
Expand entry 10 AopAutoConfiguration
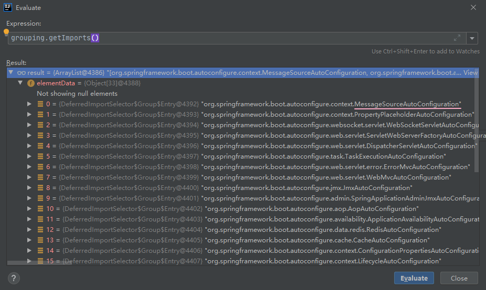pos(29,209)
